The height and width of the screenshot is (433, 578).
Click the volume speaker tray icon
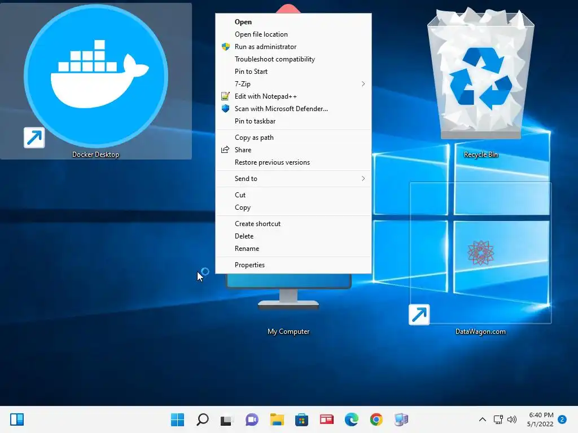[x=511, y=419]
